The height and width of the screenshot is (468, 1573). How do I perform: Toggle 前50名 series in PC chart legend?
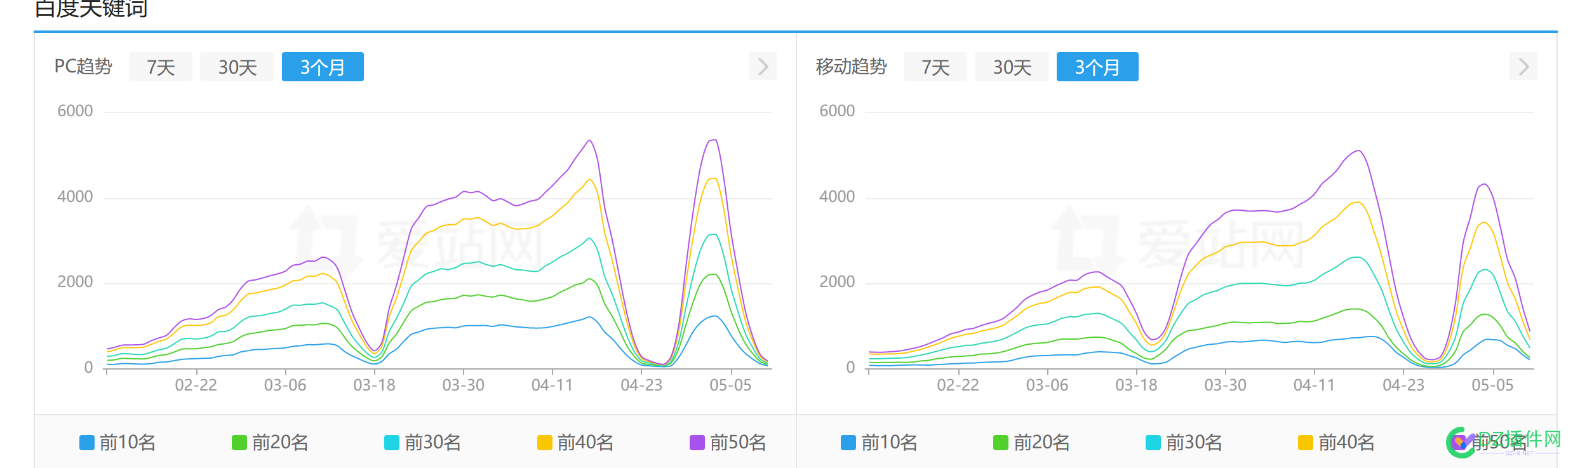728,443
